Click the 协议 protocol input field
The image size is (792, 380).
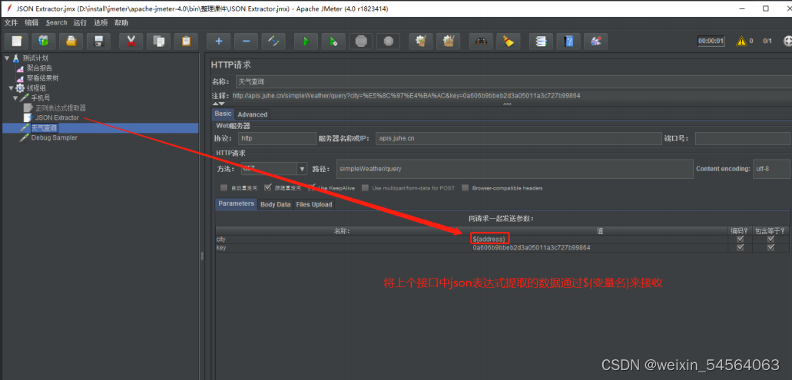tap(277, 138)
